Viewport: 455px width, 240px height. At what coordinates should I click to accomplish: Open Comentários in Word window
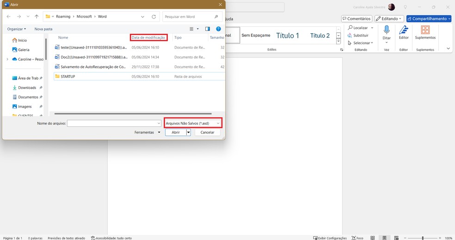click(x=357, y=18)
